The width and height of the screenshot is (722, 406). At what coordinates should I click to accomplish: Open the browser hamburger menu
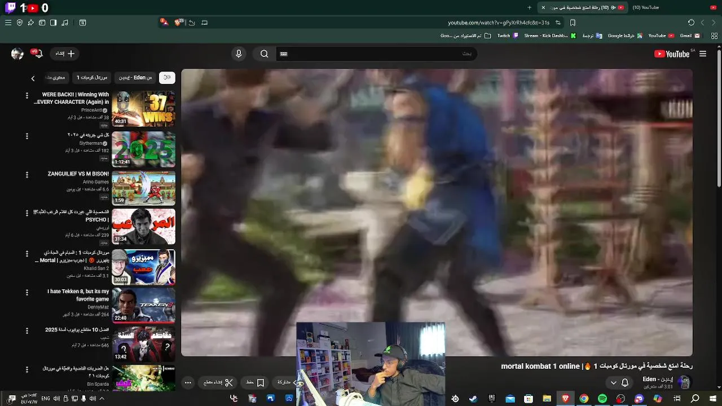tap(8, 23)
